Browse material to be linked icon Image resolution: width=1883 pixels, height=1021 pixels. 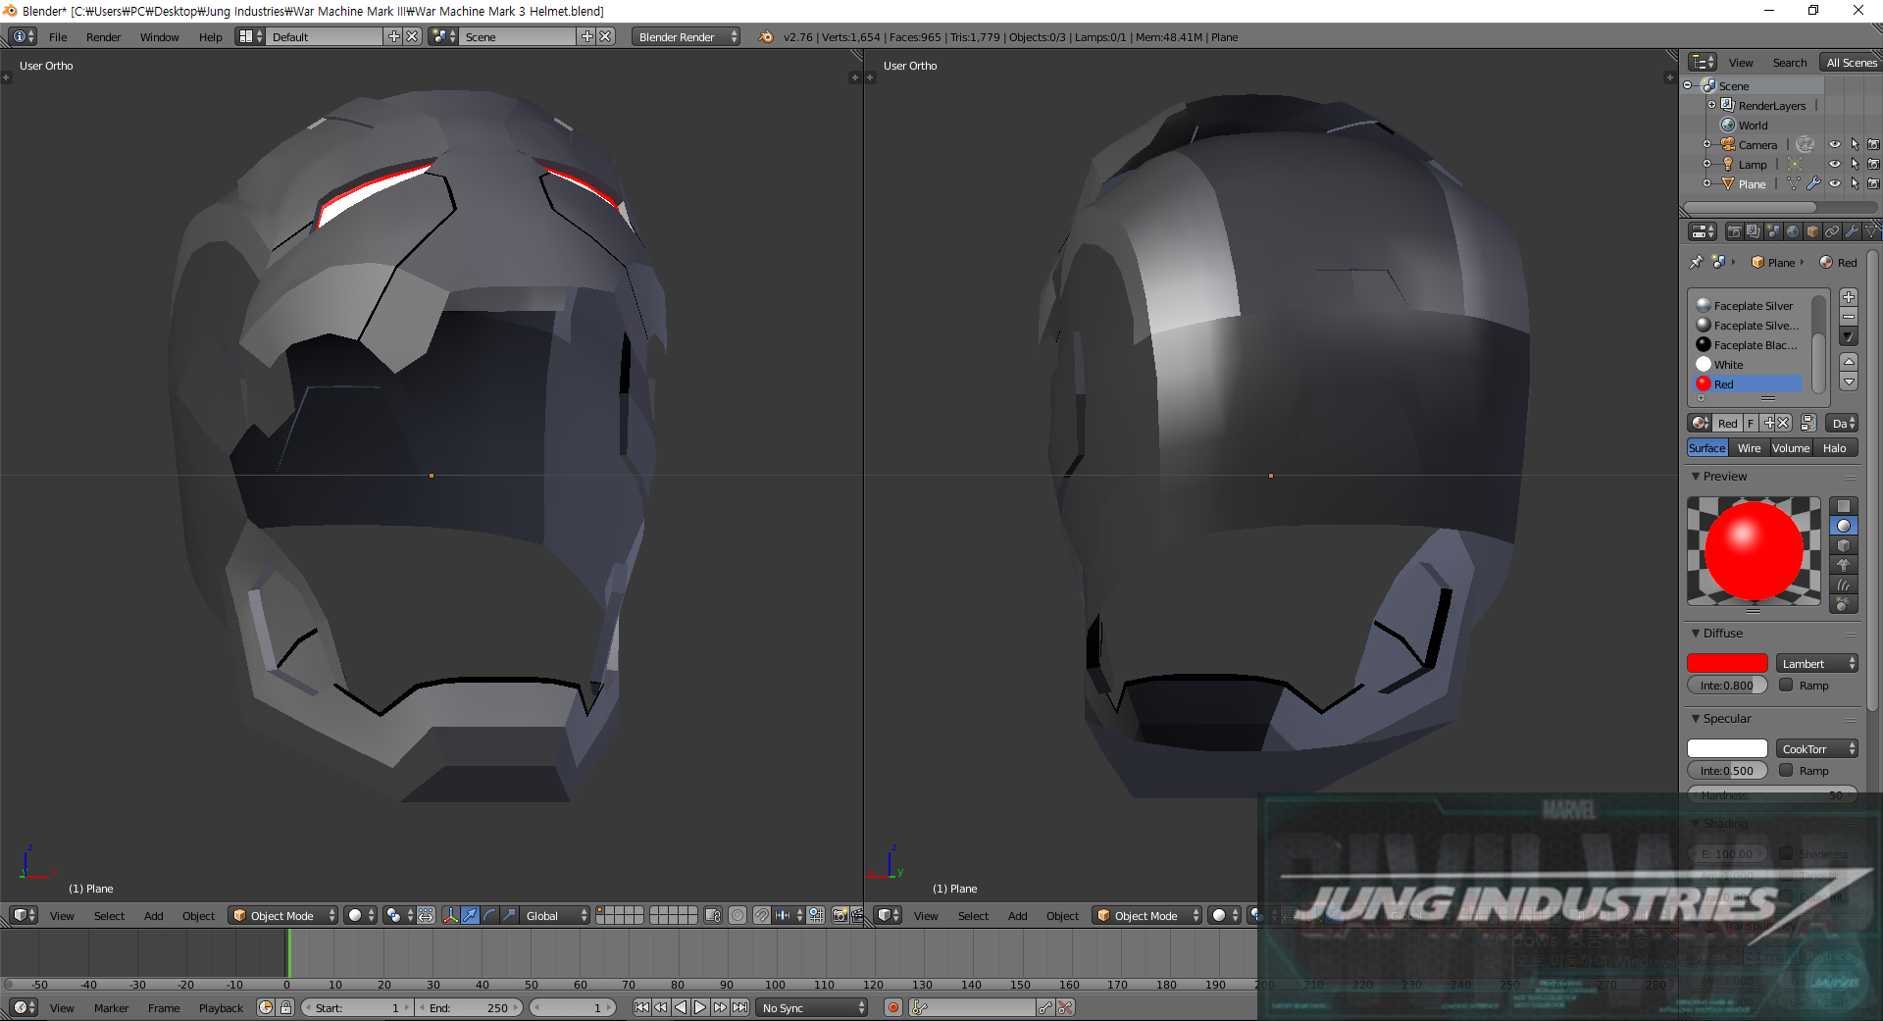[1701, 423]
